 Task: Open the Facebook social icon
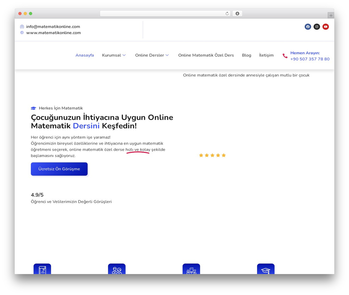(x=308, y=27)
